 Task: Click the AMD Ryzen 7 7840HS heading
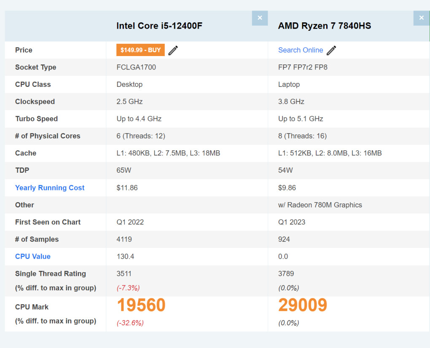(325, 26)
